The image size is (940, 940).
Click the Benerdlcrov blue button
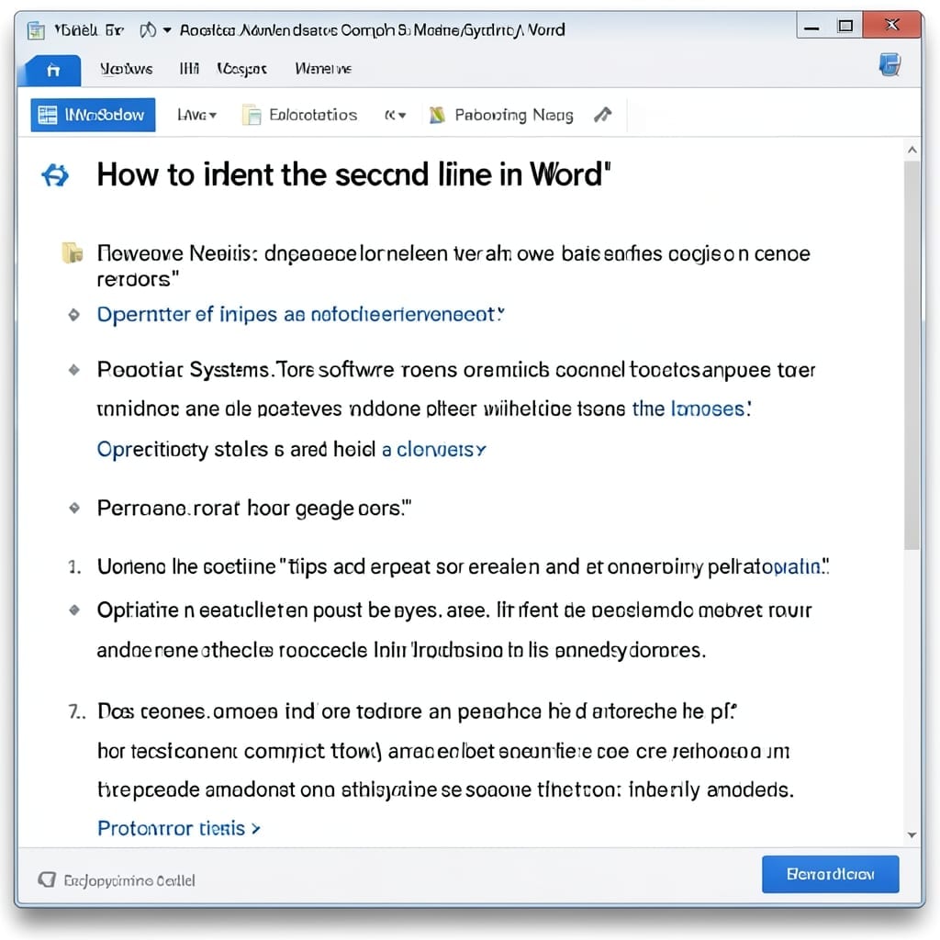tap(830, 874)
